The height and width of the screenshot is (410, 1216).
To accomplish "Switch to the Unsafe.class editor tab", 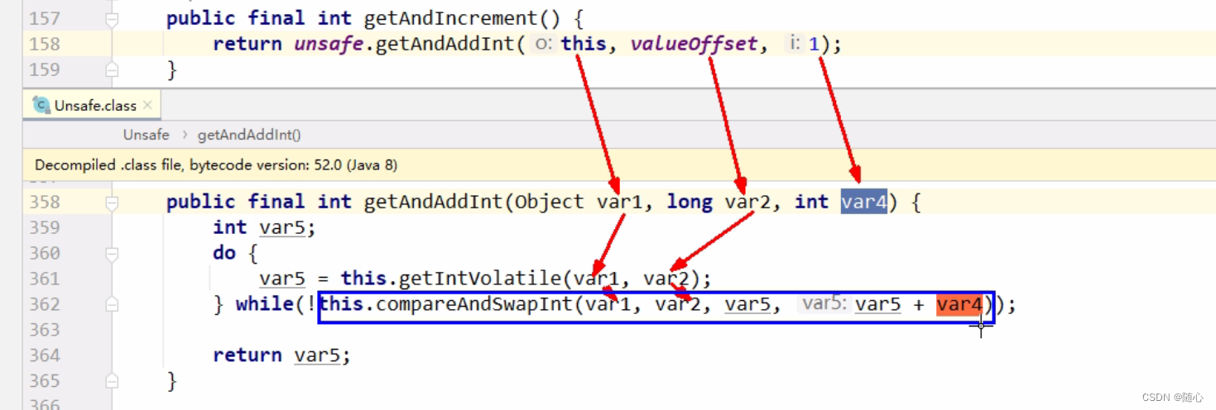I will click(x=93, y=105).
